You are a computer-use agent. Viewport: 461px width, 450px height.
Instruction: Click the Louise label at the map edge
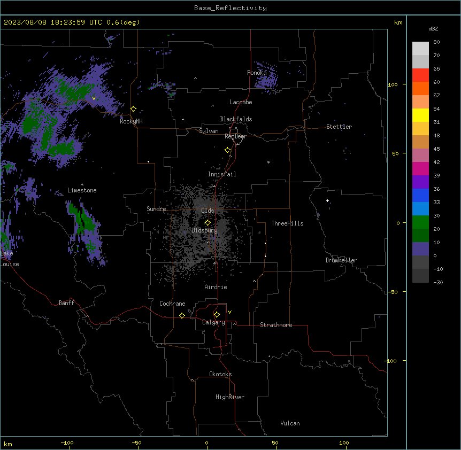[x=10, y=264]
